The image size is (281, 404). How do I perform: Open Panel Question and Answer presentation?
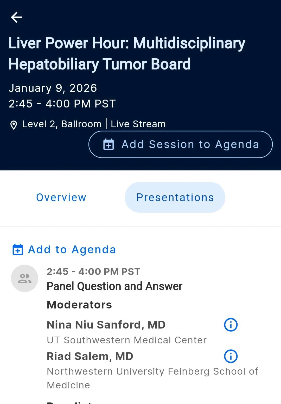tap(114, 286)
